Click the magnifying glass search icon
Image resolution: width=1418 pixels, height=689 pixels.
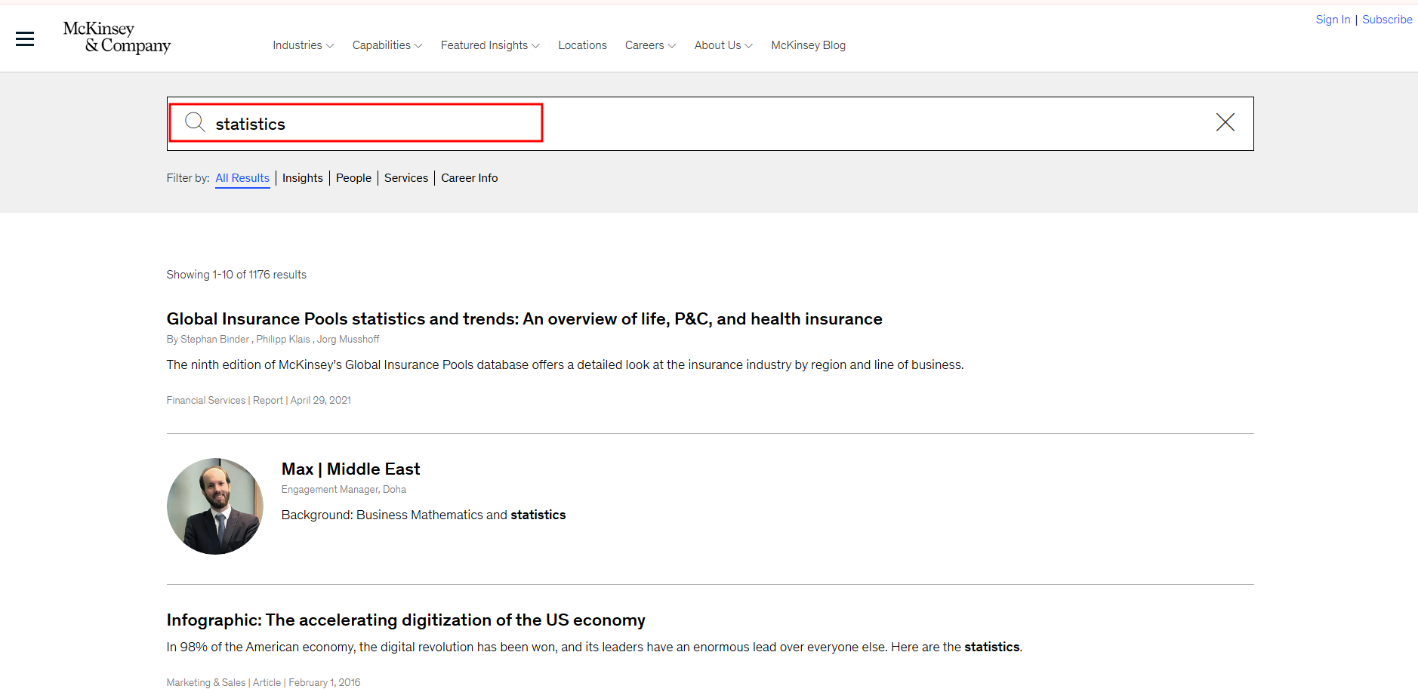(x=195, y=122)
